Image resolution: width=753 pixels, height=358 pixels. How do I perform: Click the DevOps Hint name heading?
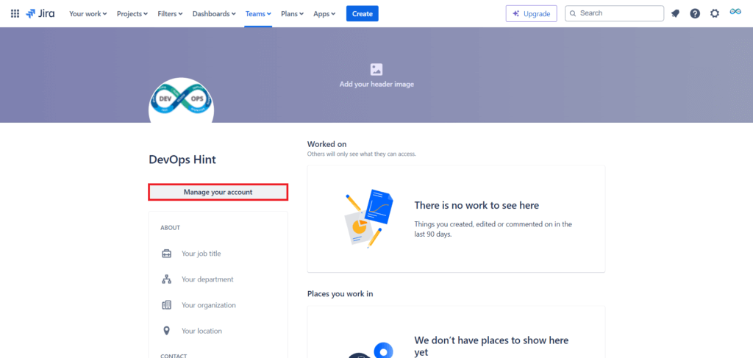click(182, 160)
